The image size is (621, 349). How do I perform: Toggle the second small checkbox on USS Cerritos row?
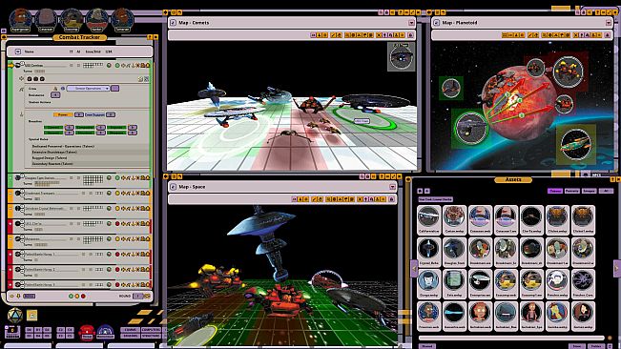click(78, 65)
